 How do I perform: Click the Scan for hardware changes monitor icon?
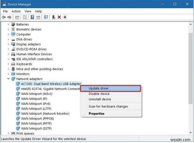(x=46, y=17)
